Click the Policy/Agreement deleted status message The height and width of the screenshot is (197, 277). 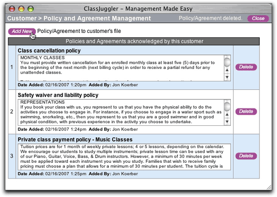[x=210, y=18]
